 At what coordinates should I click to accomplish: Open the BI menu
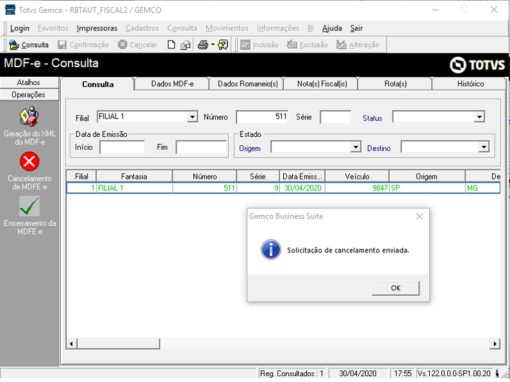click(x=311, y=28)
